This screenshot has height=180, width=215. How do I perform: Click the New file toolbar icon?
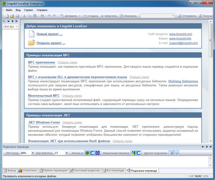click(x=7, y=16)
